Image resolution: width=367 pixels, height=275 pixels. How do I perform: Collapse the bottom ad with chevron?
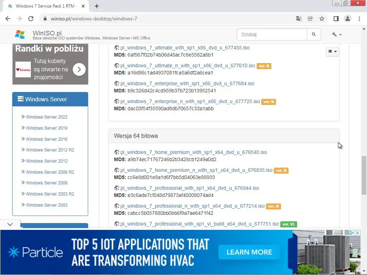point(10,224)
